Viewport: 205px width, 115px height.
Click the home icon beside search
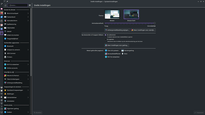pos(5,5)
